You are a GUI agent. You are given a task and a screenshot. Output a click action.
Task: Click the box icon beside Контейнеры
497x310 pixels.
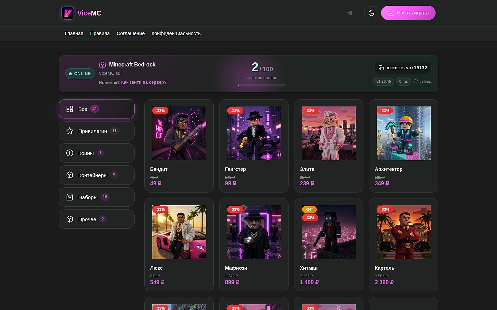(x=70, y=175)
